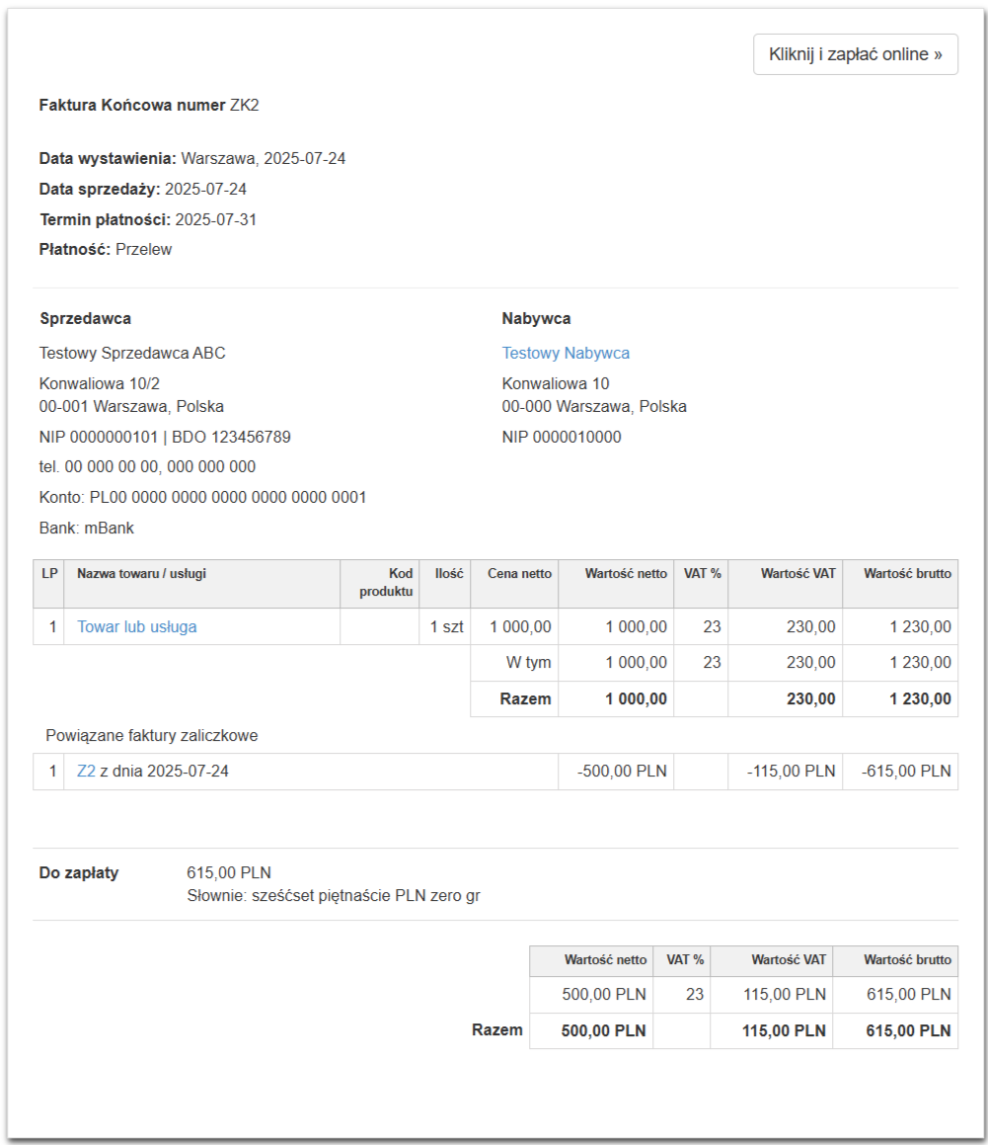Click quantity cell '1 szt'
988x1145 pixels.
446,626
